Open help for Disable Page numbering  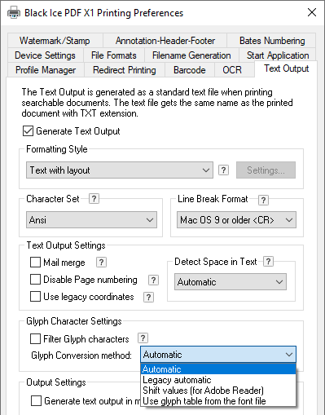[153, 280]
